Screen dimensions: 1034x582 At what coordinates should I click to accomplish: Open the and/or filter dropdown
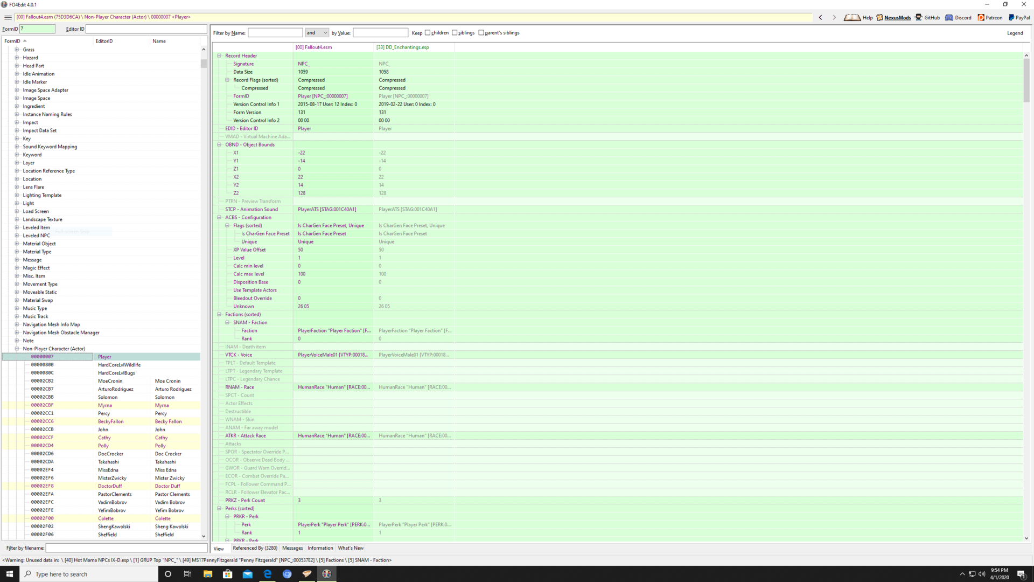point(317,33)
